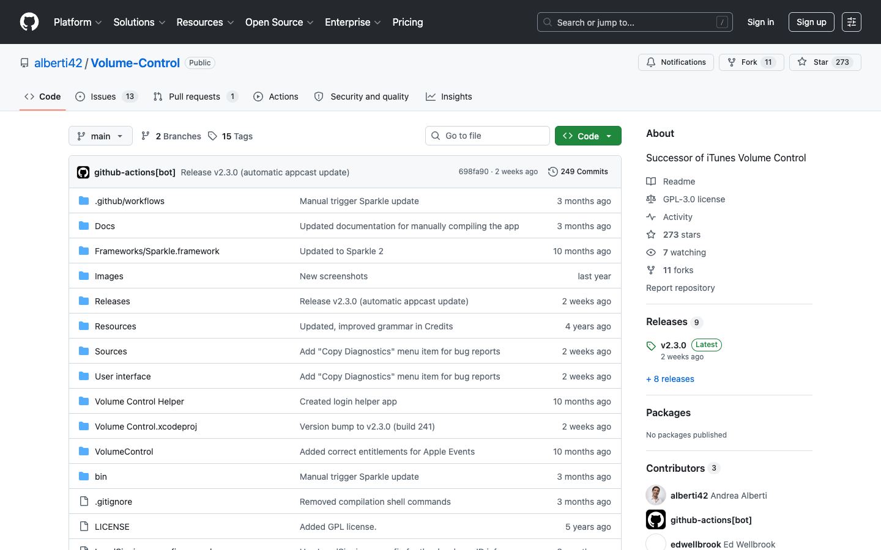Click the Notifications bell button

[676, 62]
